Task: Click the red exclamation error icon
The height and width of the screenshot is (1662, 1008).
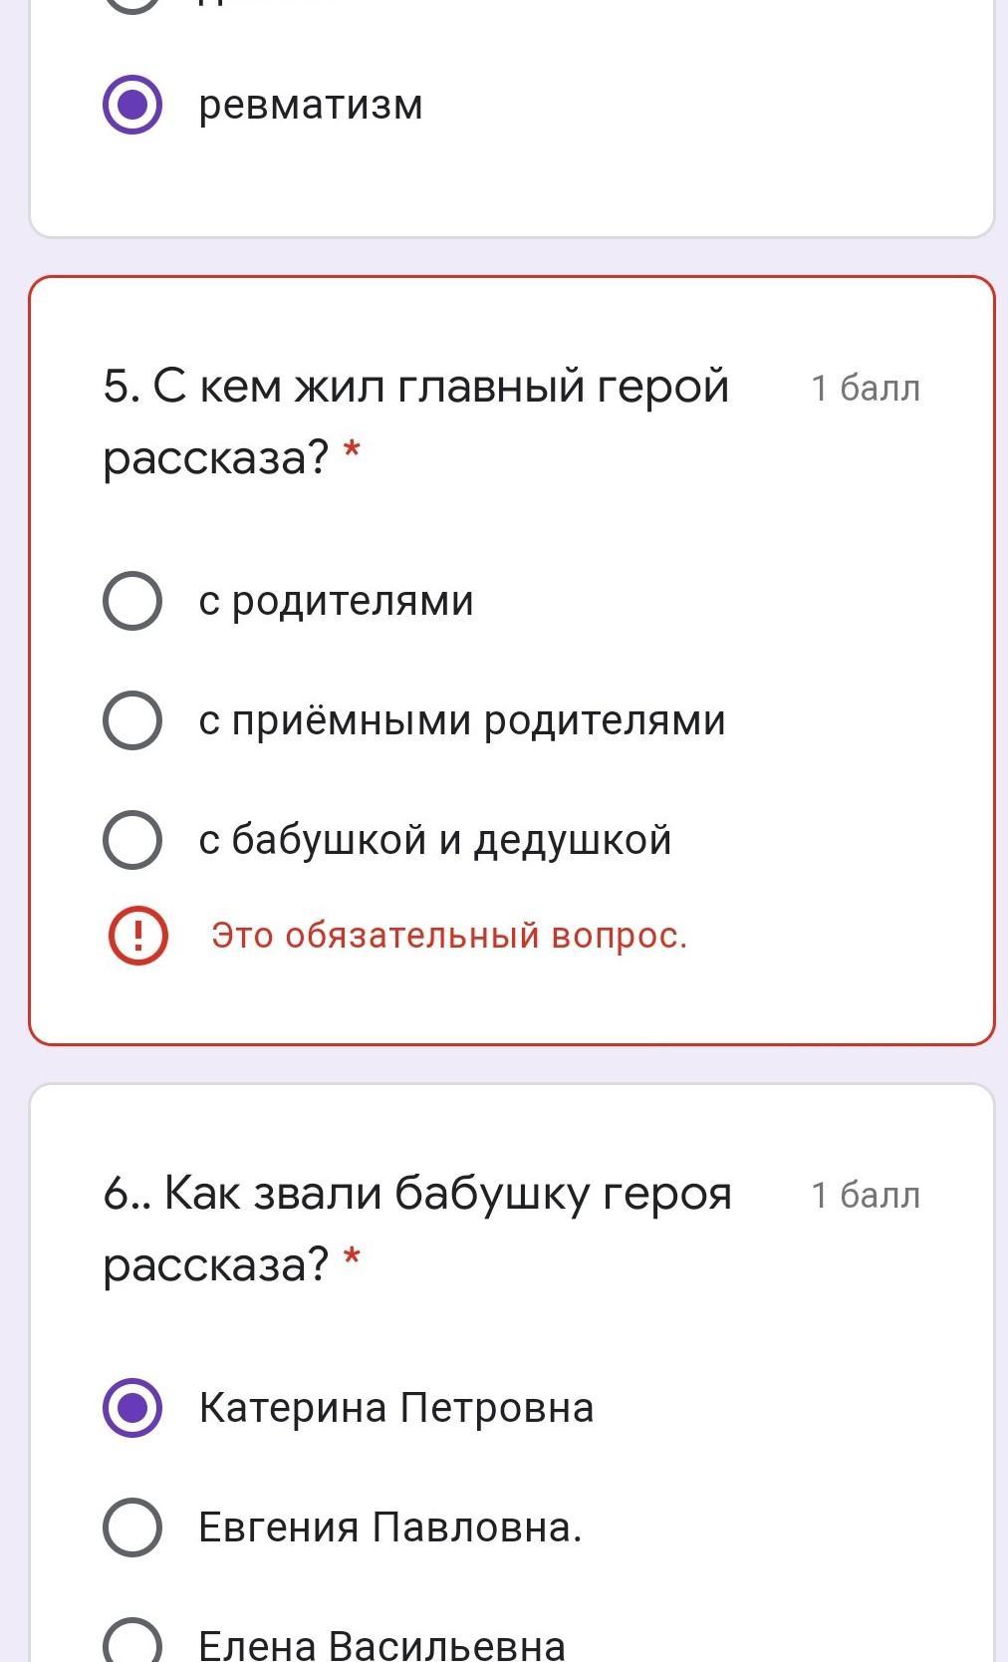Action: [x=137, y=935]
